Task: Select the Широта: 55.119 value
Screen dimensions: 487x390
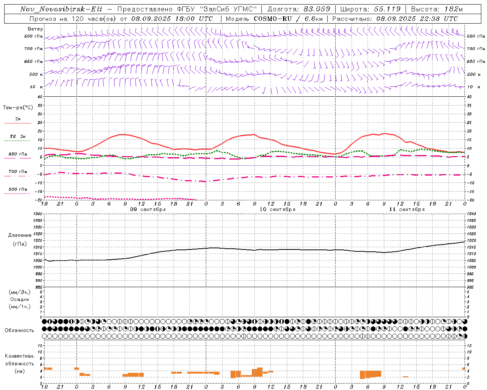Action: (370, 9)
